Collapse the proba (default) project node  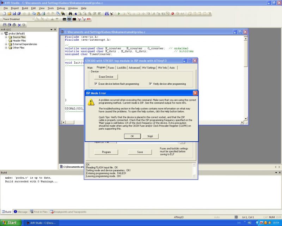click(2, 34)
